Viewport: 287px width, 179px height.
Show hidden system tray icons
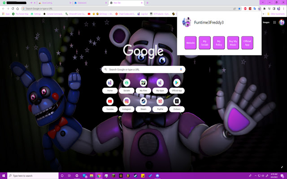click(255, 176)
